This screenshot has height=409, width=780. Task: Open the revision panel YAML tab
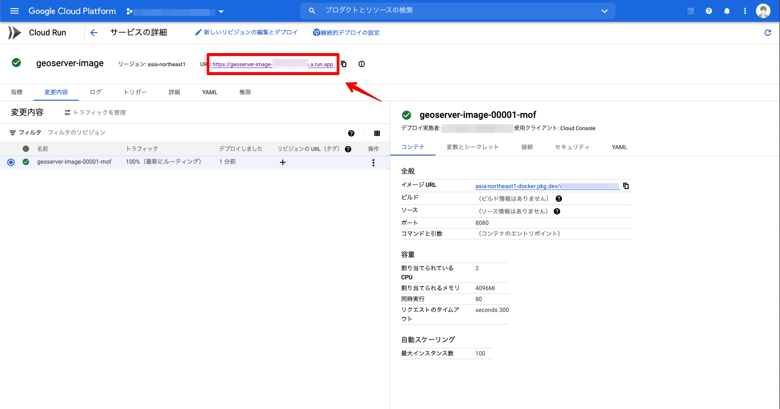coord(620,147)
